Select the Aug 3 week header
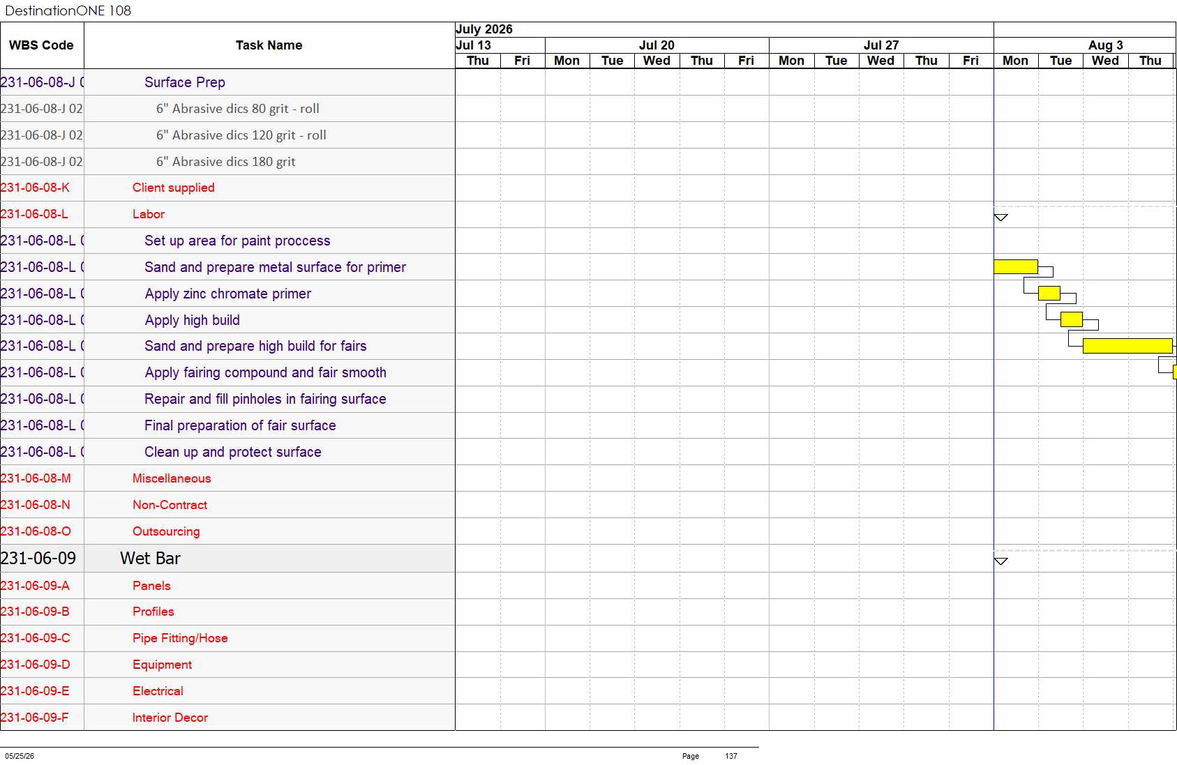1177x765 pixels. point(1105,45)
